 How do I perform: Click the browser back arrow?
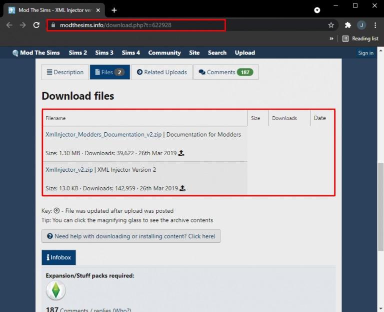coord(9,25)
